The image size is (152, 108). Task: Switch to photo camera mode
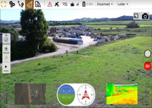[145, 16]
